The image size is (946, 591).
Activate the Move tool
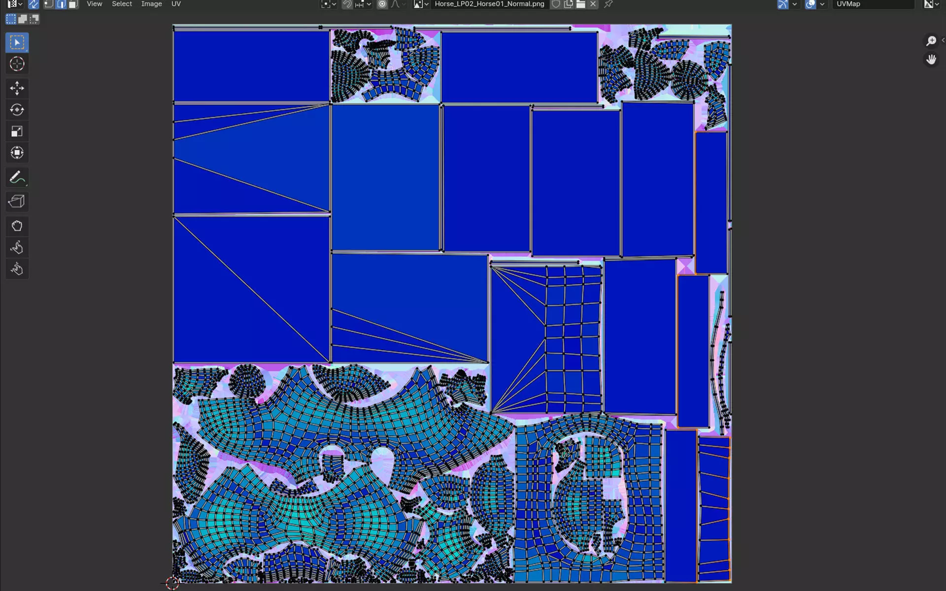(17, 88)
